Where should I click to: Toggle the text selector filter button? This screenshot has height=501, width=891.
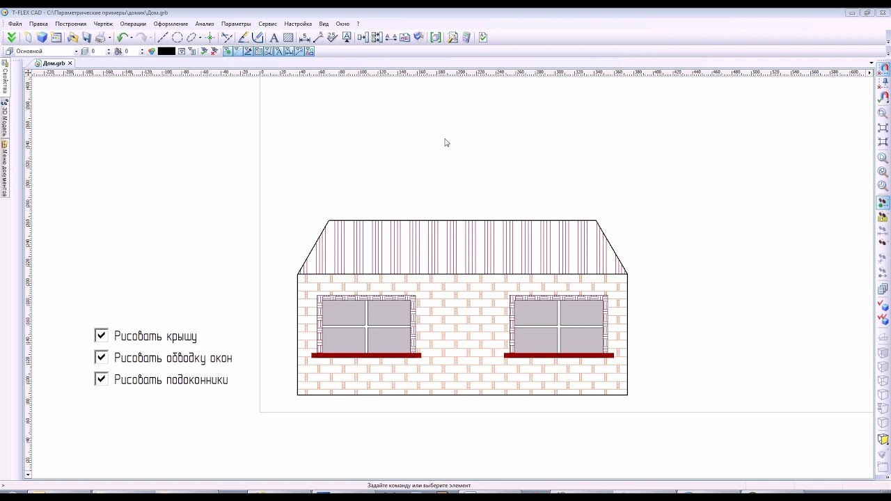click(x=278, y=51)
